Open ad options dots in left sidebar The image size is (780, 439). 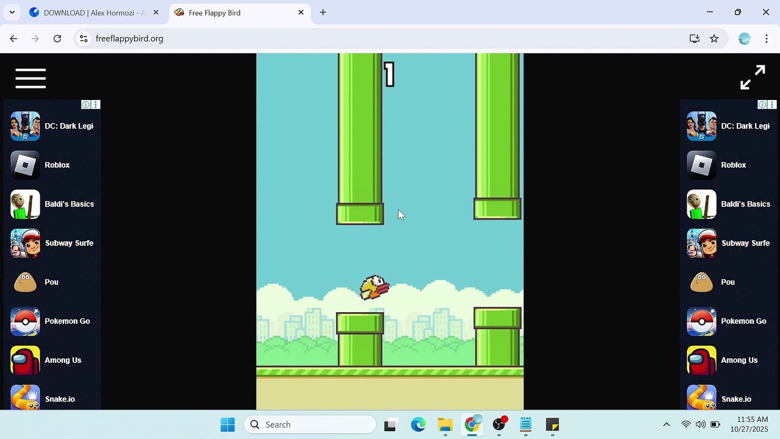[x=96, y=105]
